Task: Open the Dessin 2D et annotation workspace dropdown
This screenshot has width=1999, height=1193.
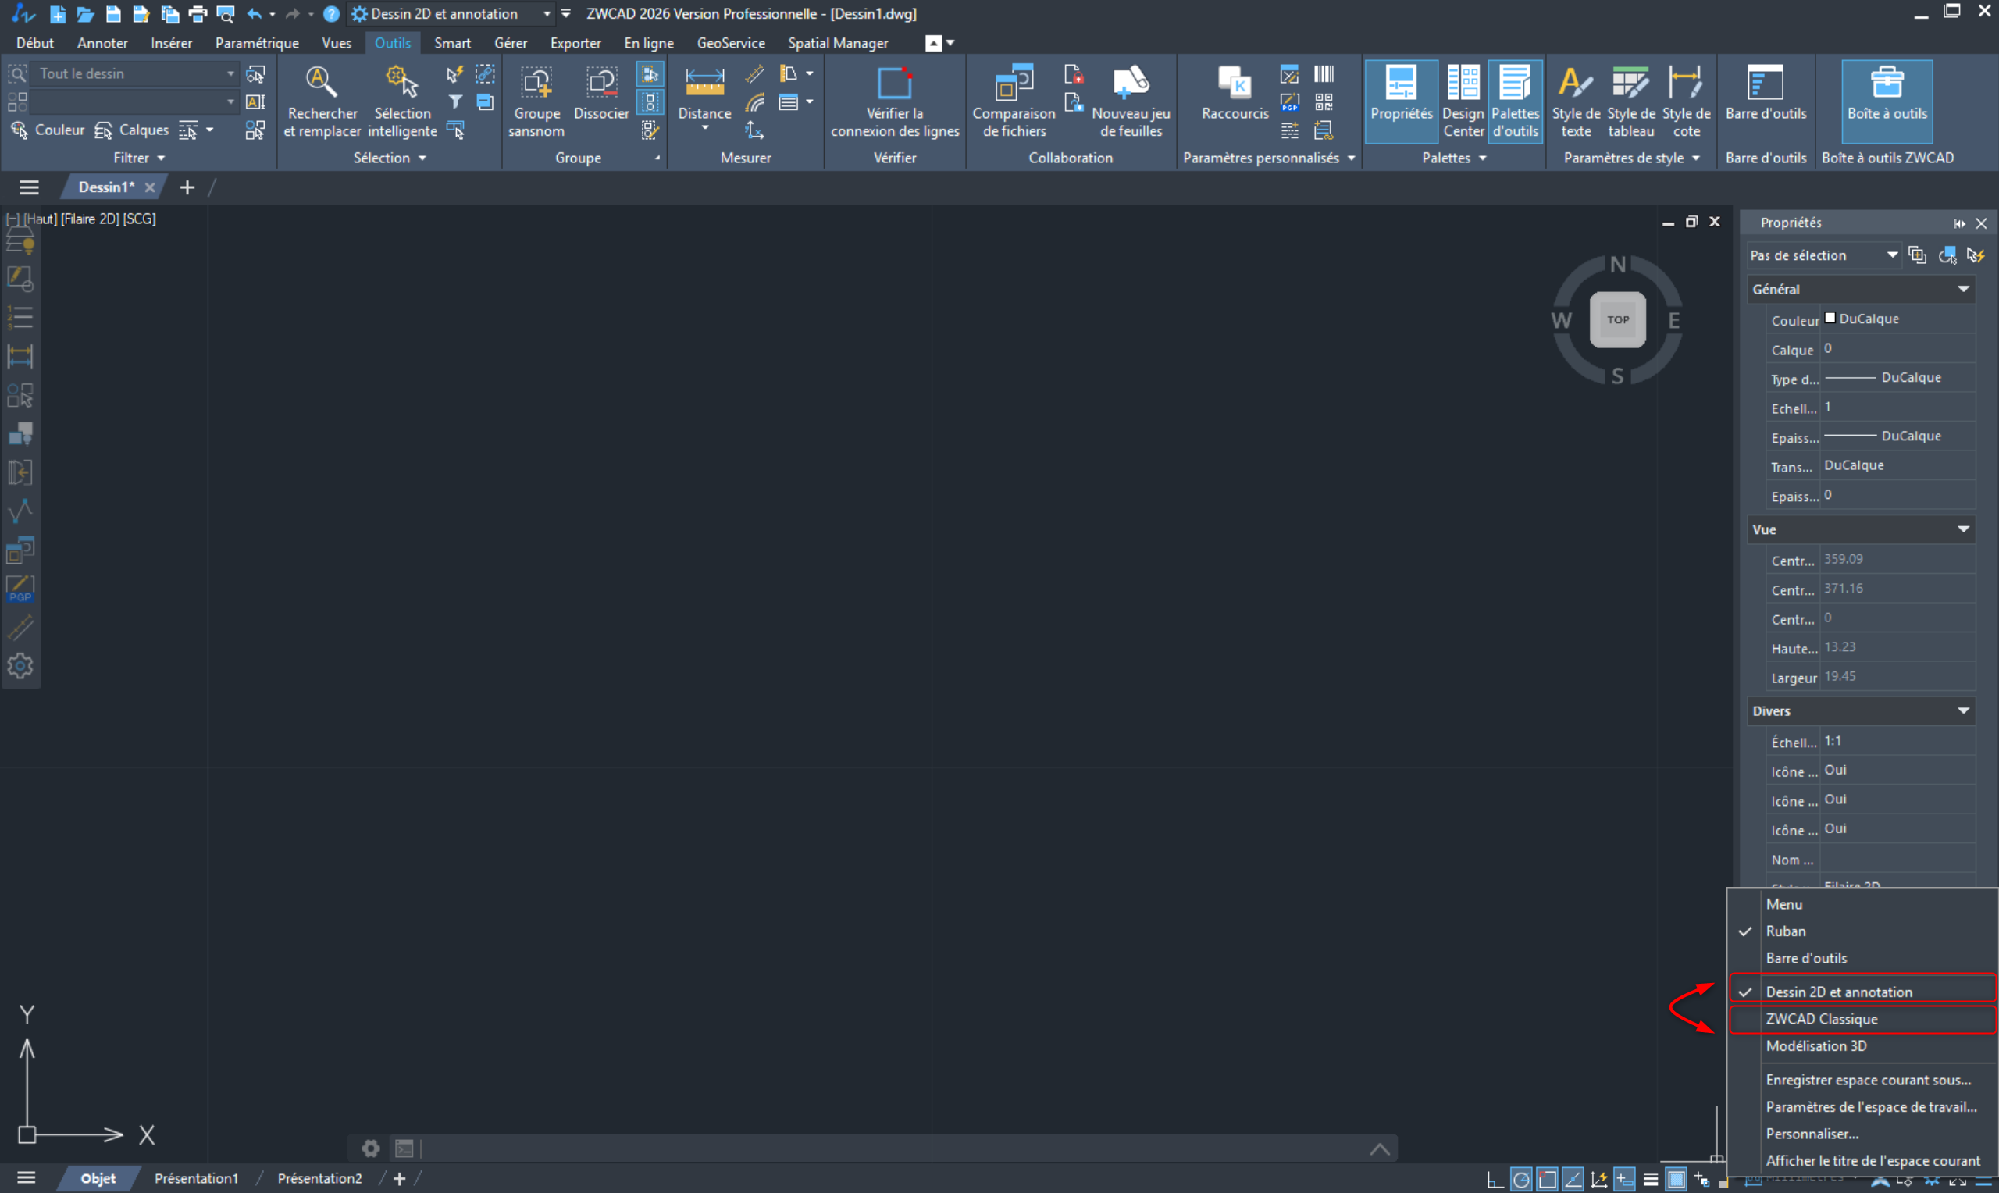Action: tap(547, 14)
